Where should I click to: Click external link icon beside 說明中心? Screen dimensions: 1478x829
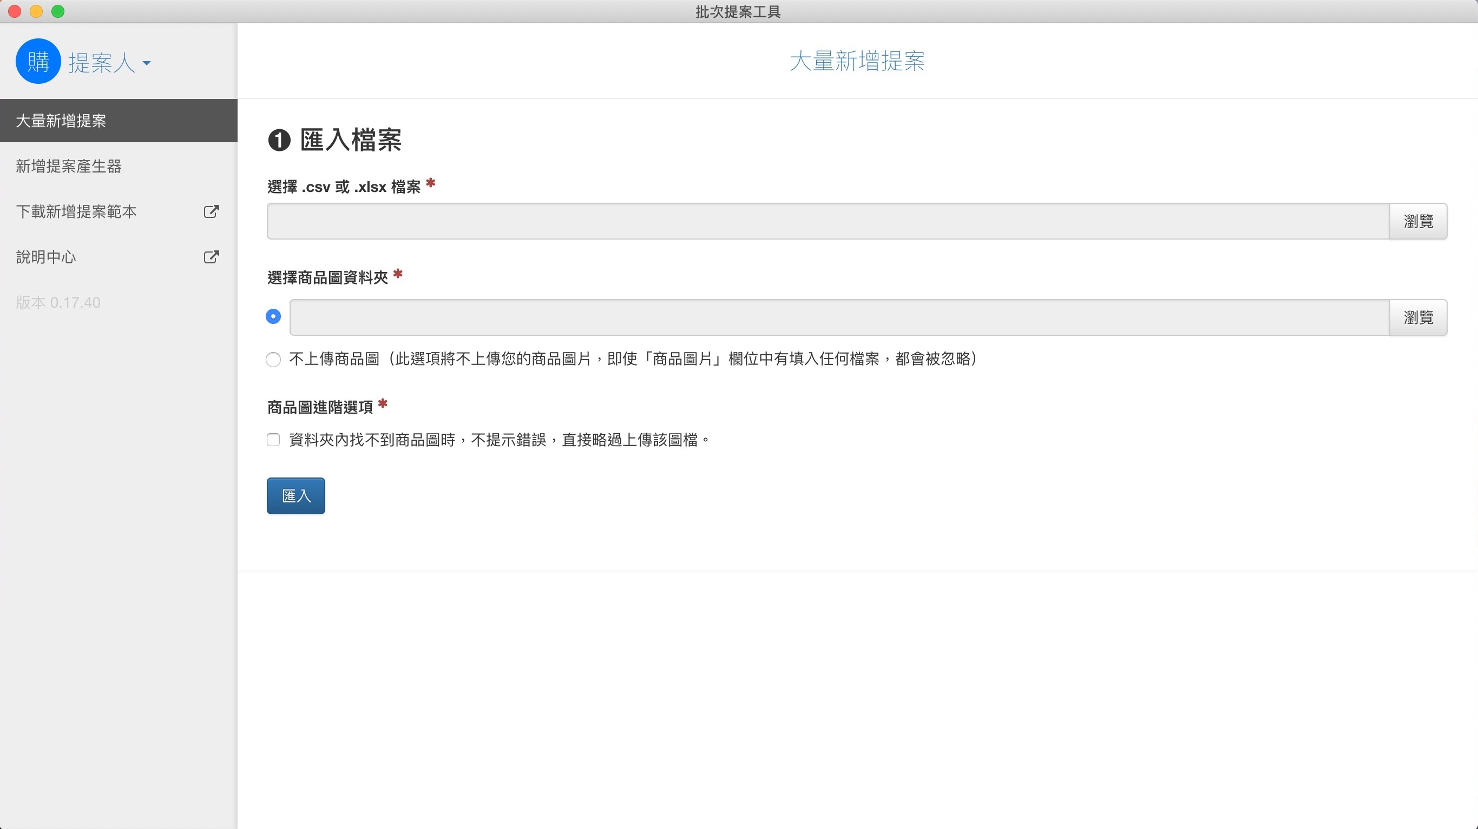(211, 257)
